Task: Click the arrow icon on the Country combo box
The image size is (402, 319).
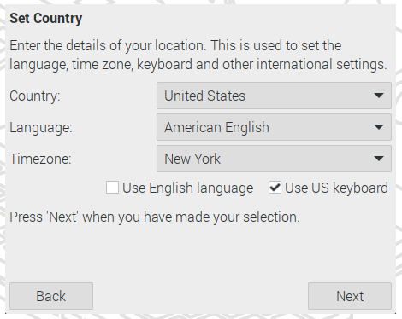Action: 379,96
